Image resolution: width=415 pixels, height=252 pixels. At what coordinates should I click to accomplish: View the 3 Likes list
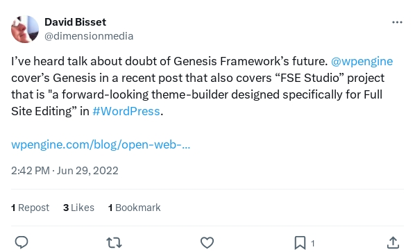(x=78, y=208)
